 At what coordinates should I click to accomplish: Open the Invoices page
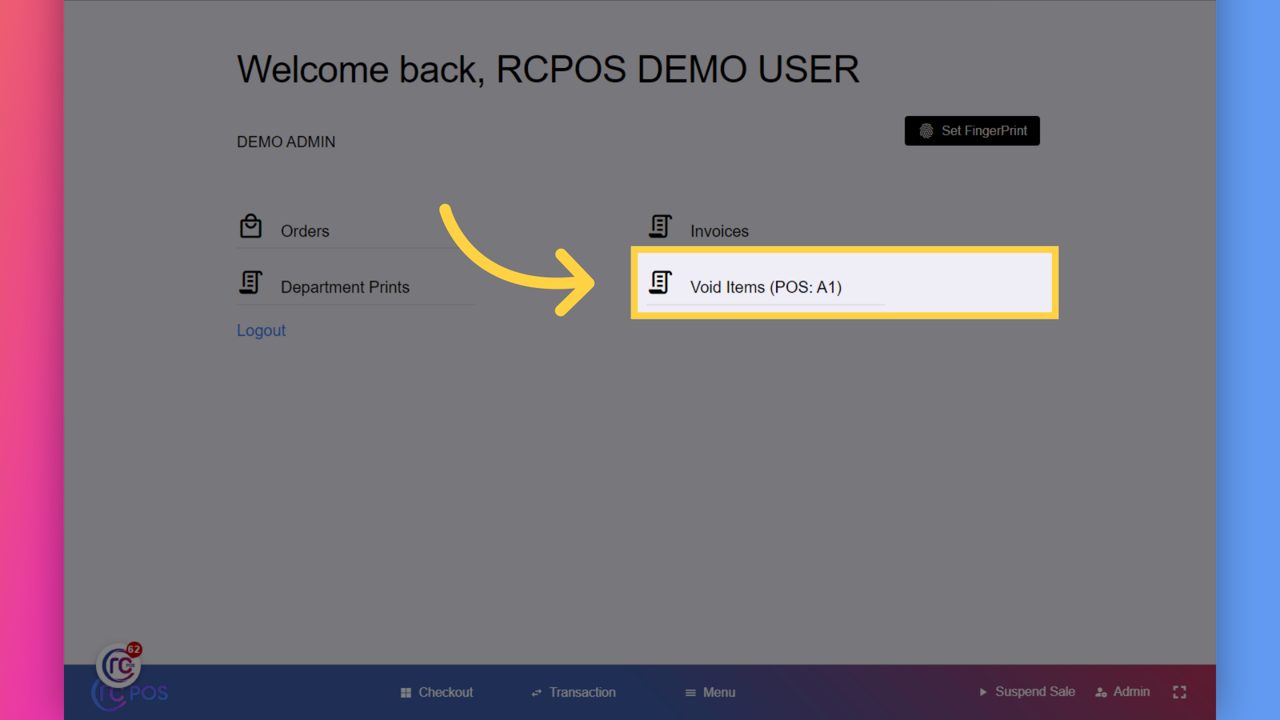[x=719, y=231]
